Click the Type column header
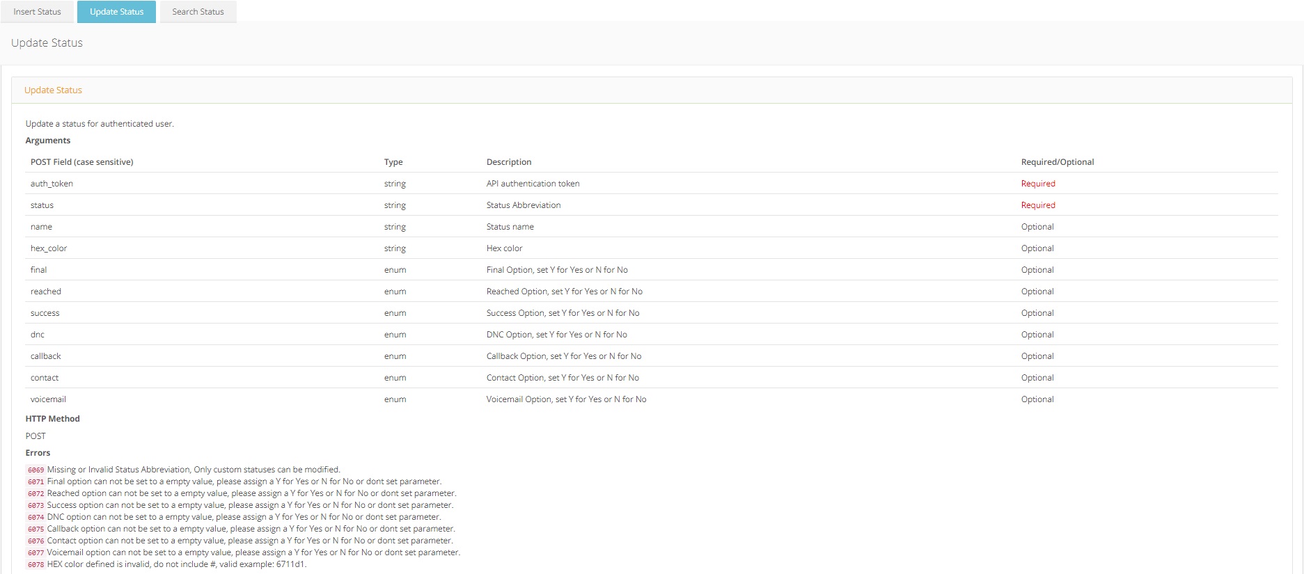This screenshot has height=574, width=1304. pyautogui.click(x=393, y=162)
